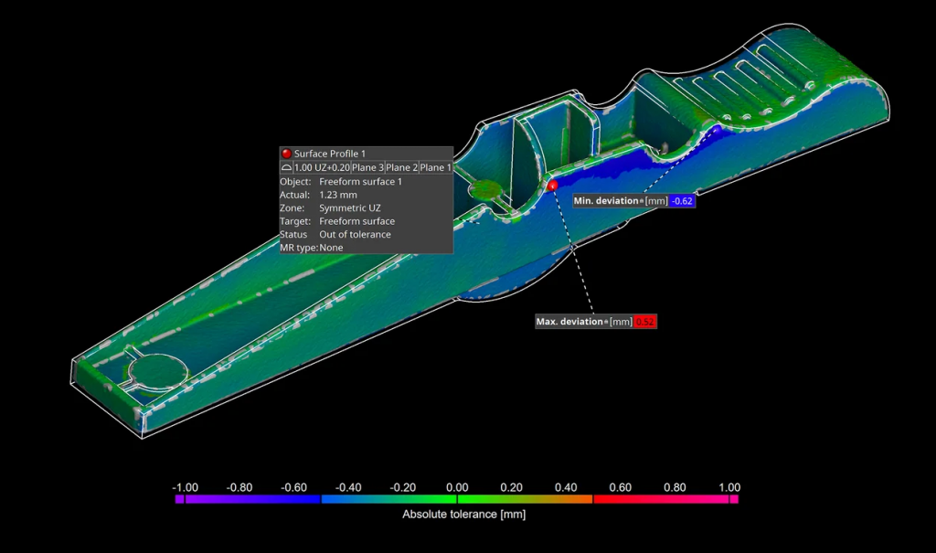The image size is (936, 553).
Task: Select the Out of tolerance status text
Action: click(357, 234)
